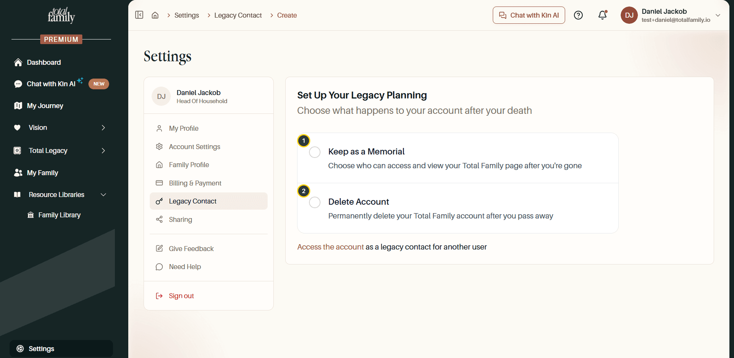Click the My Journey map icon
The height and width of the screenshot is (358, 734).
coord(18,106)
